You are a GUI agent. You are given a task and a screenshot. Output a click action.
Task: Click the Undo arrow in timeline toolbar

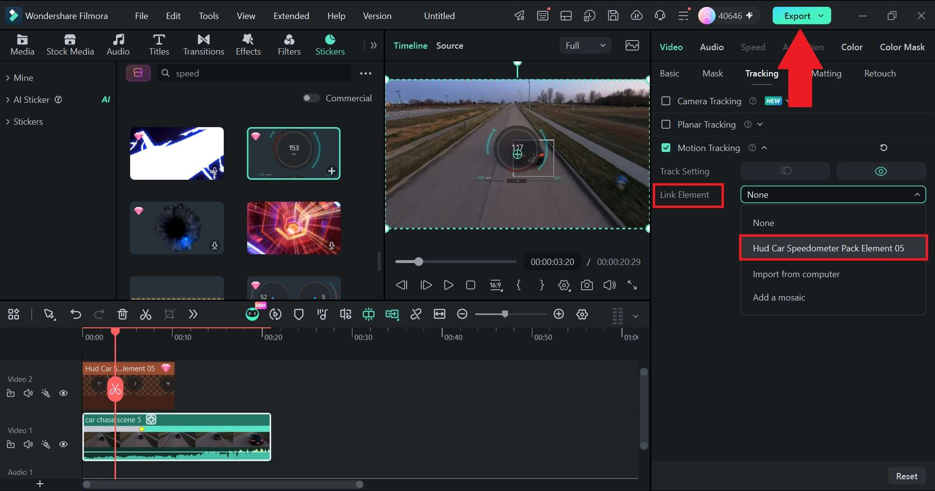[76, 315]
